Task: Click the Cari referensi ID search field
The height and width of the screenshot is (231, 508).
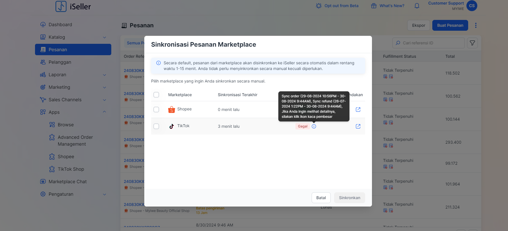Action: pyautogui.click(x=429, y=43)
